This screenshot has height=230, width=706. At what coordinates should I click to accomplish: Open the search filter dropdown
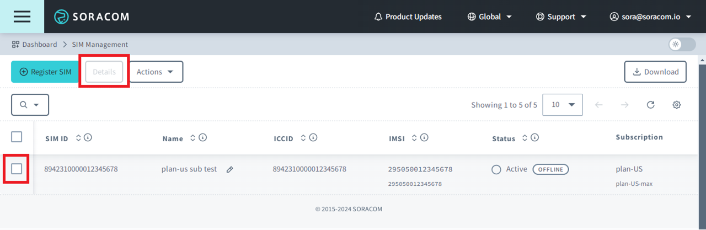[30, 105]
